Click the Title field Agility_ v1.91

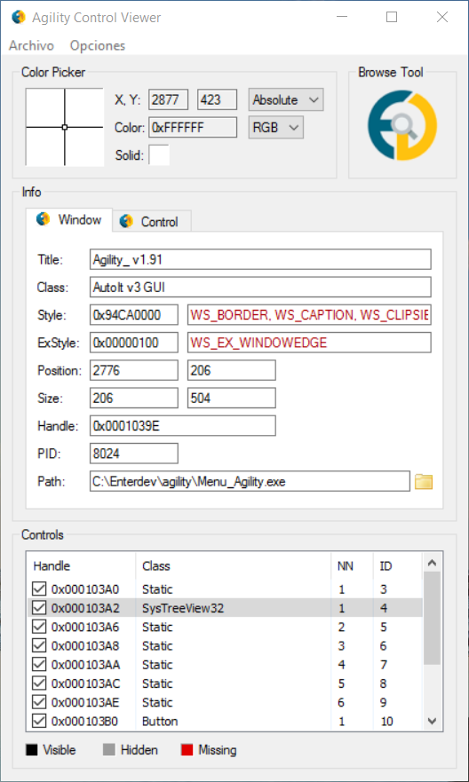(260, 259)
